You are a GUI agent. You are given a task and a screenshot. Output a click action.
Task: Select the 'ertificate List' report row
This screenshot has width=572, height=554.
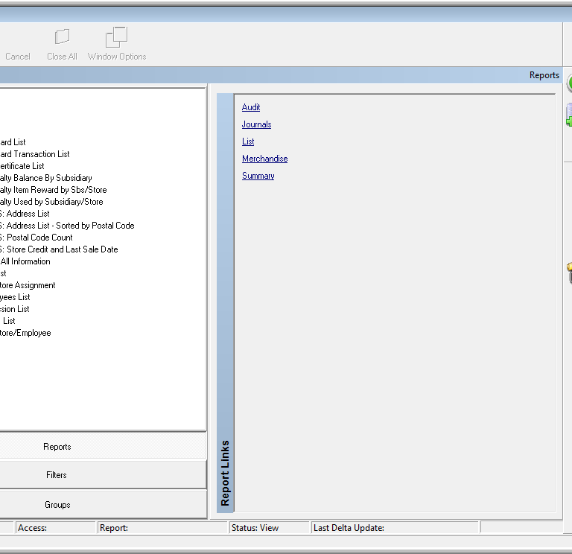coord(22,166)
